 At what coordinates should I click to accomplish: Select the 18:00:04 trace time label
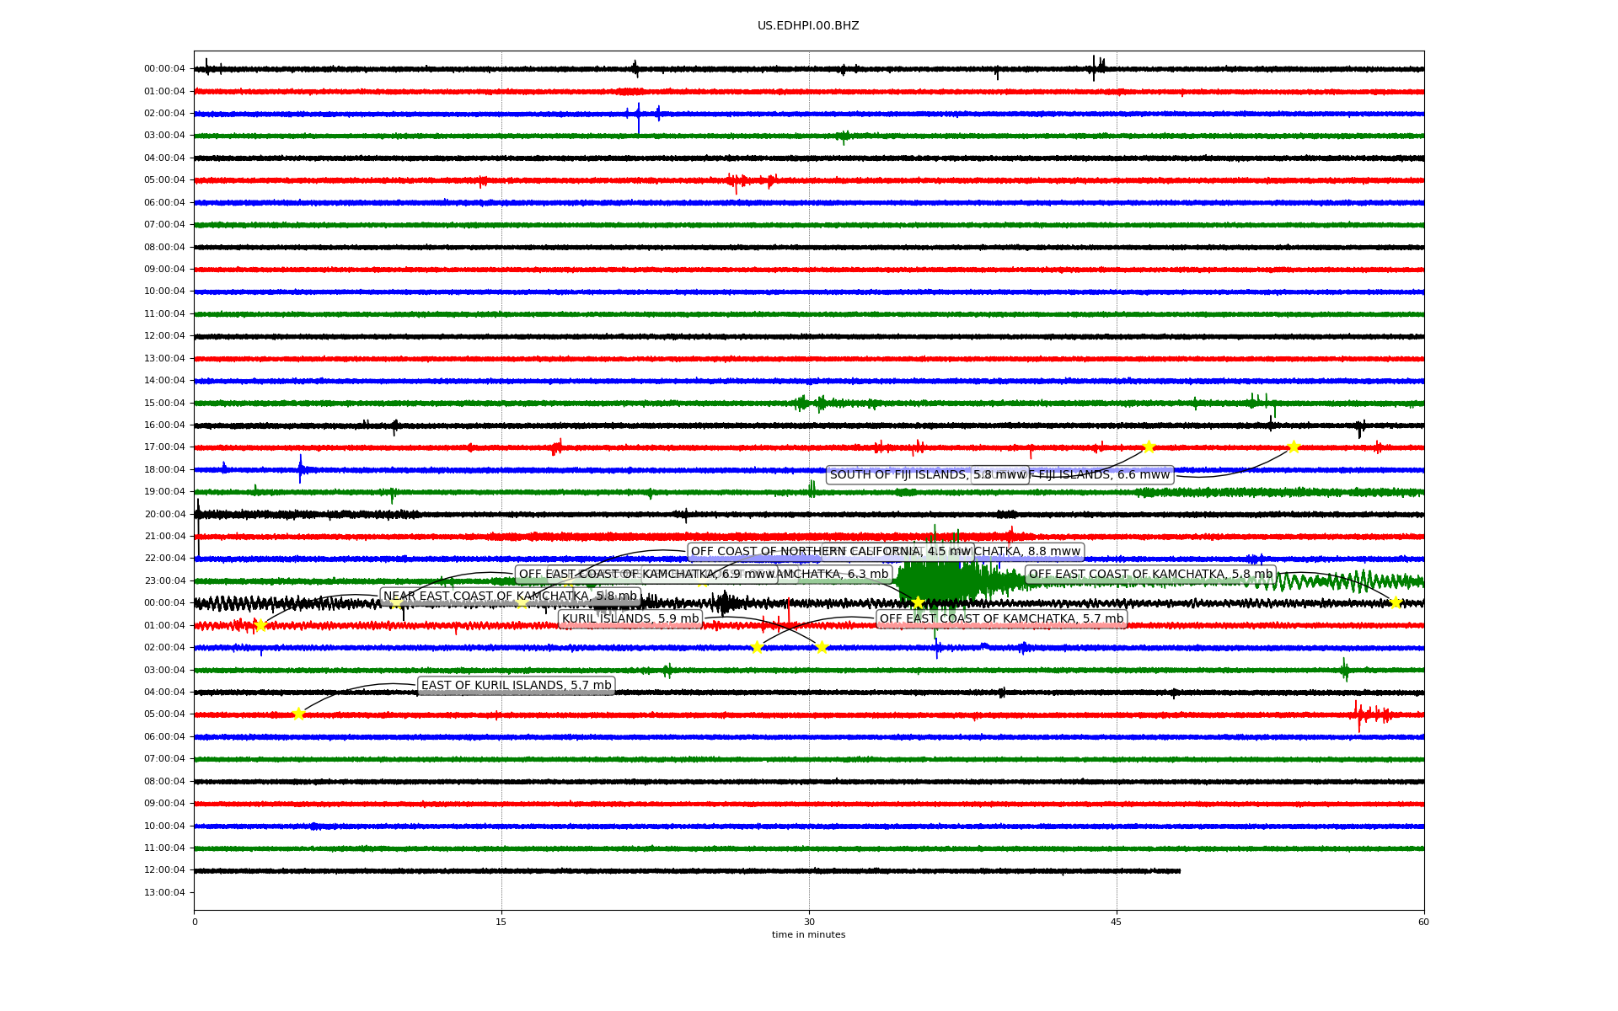click(164, 470)
